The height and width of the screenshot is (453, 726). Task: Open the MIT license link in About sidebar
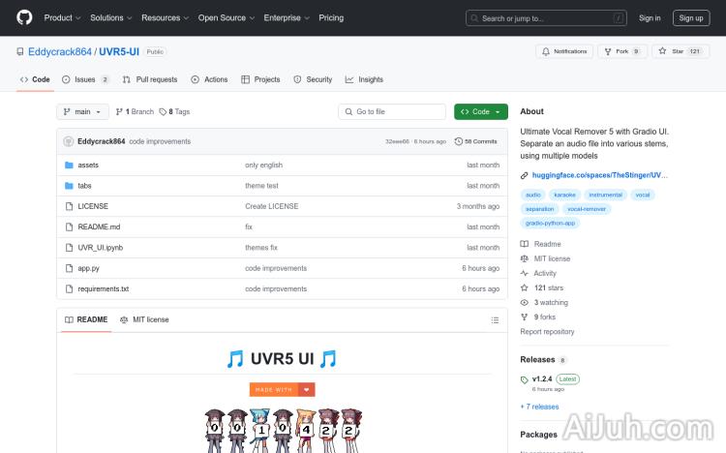point(545,258)
